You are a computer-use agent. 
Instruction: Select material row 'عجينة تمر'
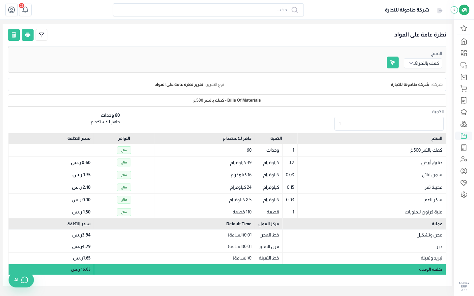click(x=227, y=187)
